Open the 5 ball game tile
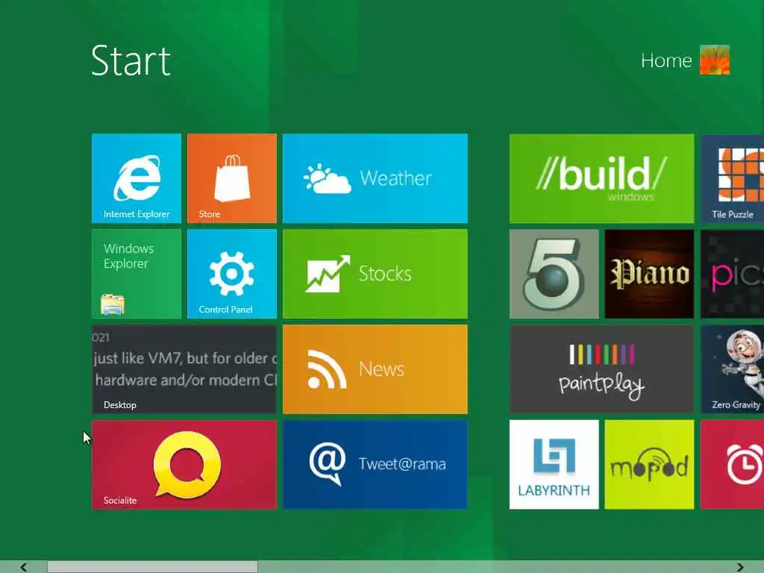The width and height of the screenshot is (764, 573). (x=554, y=274)
